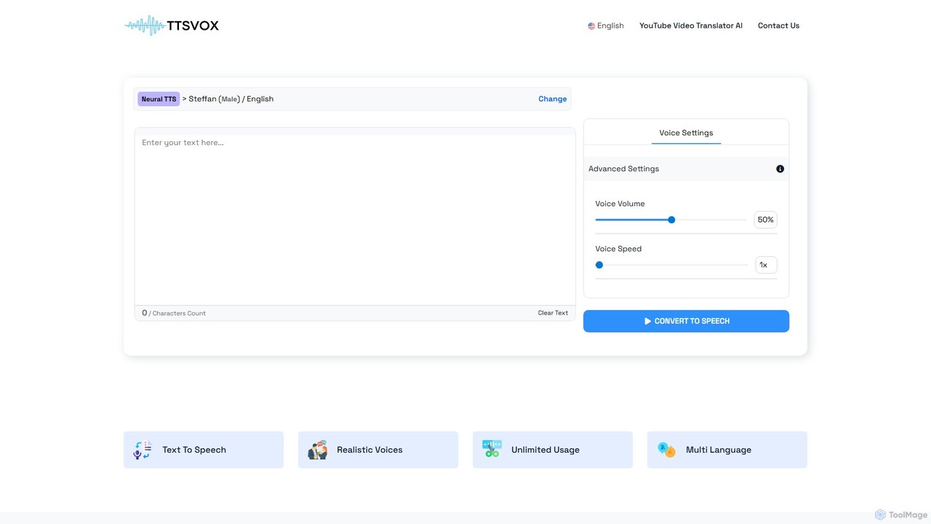Focus the Enter your text here box
Image resolution: width=931 pixels, height=524 pixels.
point(355,220)
